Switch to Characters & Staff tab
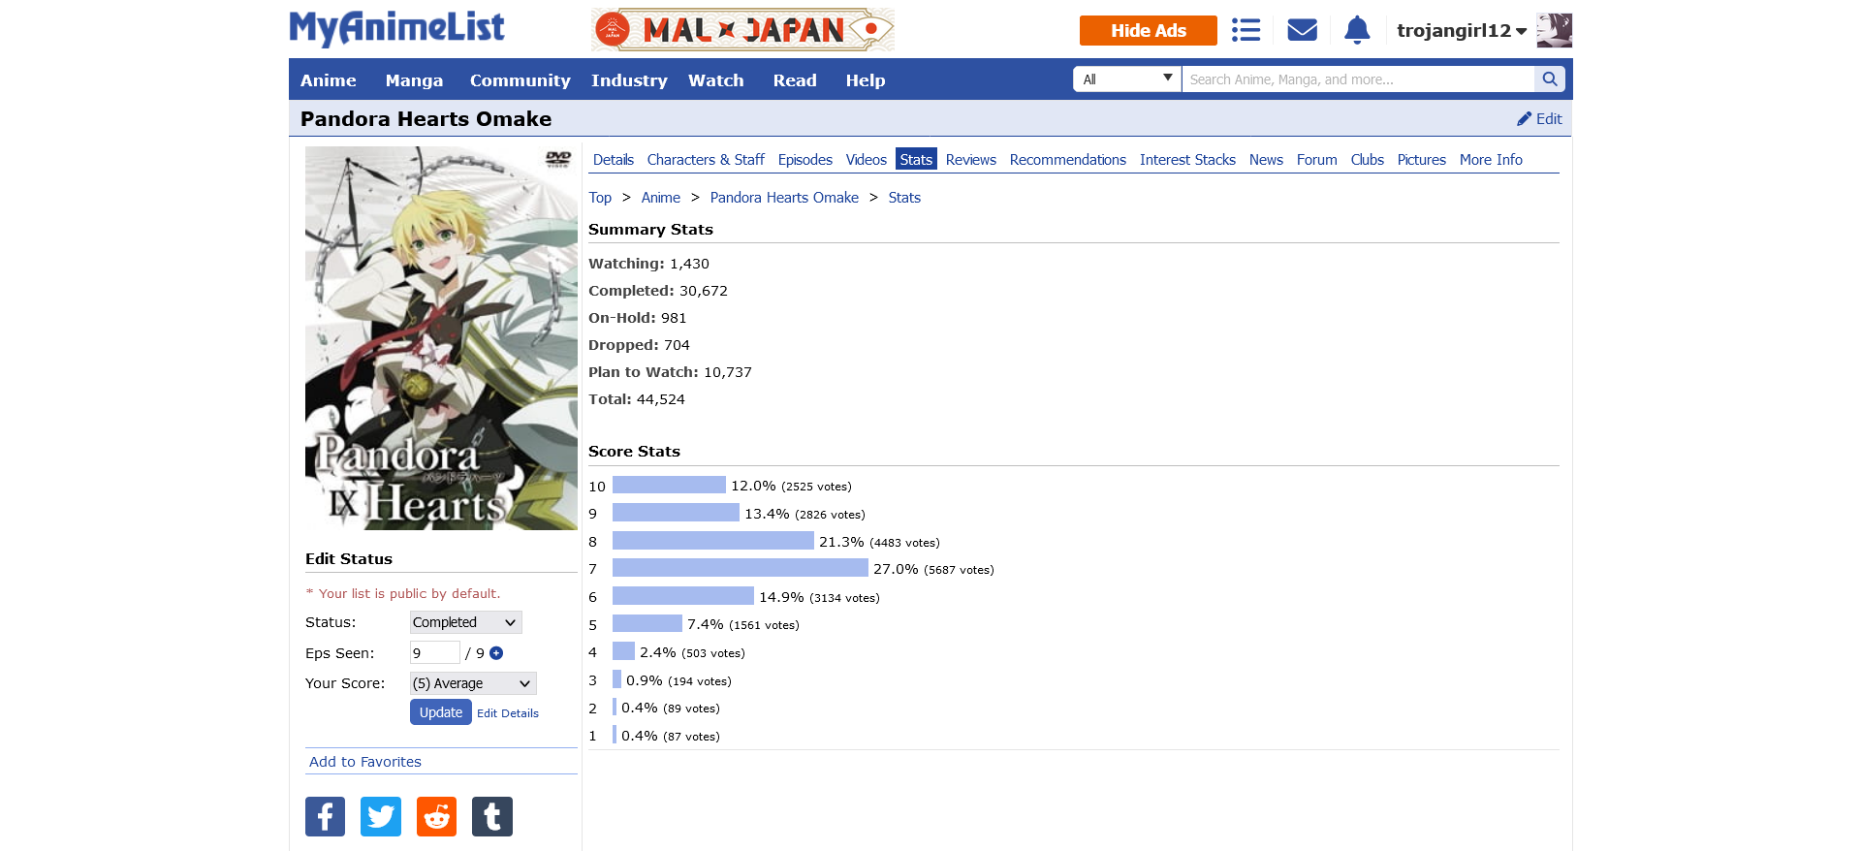This screenshot has height=851, width=1861. tap(706, 160)
